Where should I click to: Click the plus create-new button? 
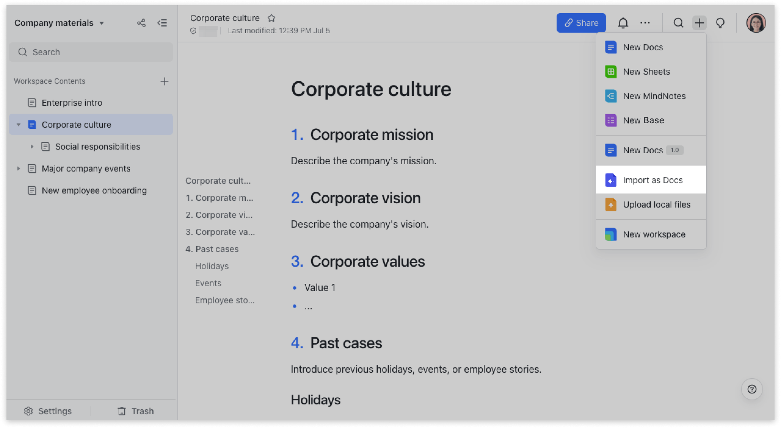tap(699, 23)
